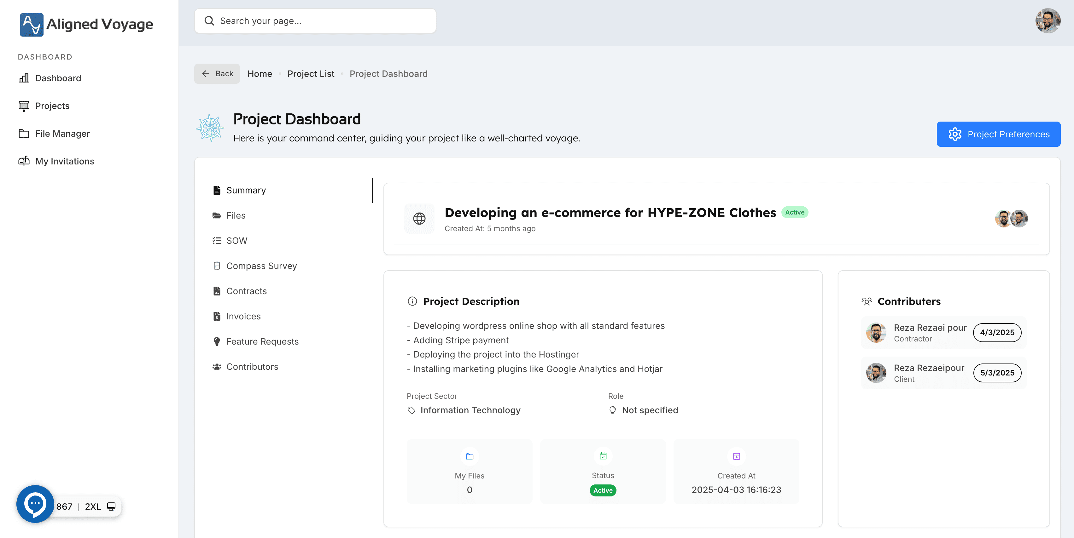The width and height of the screenshot is (1074, 538).
Task: Click the Aligned Voyage logo icon
Action: click(x=32, y=25)
